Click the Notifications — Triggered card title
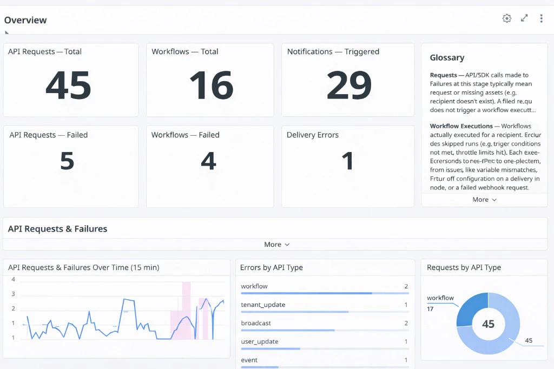 point(333,51)
